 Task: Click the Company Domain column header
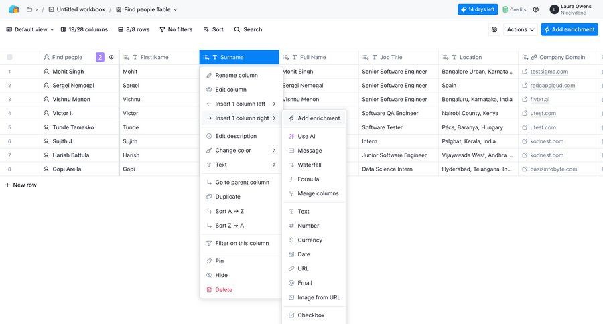[x=558, y=57]
